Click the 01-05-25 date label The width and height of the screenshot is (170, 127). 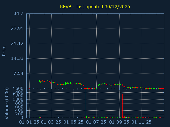point(74,122)
